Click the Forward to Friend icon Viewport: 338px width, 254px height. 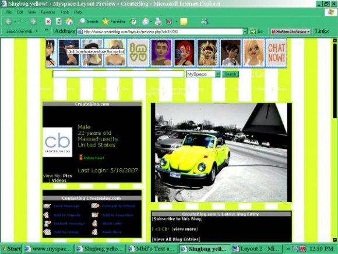[x=95, y=206]
